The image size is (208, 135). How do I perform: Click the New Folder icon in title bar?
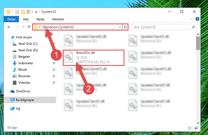coord(23,12)
